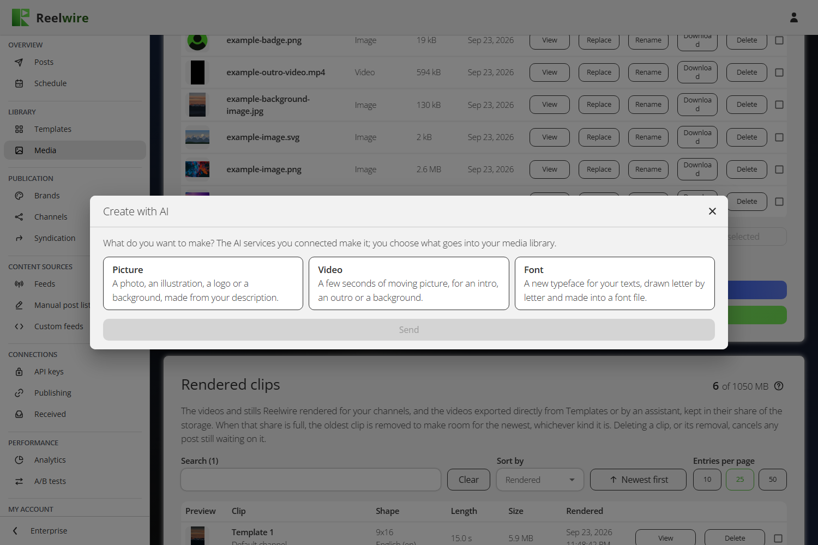Click the API keys lock icon
This screenshot has height=545, width=818.
(x=19, y=372)
